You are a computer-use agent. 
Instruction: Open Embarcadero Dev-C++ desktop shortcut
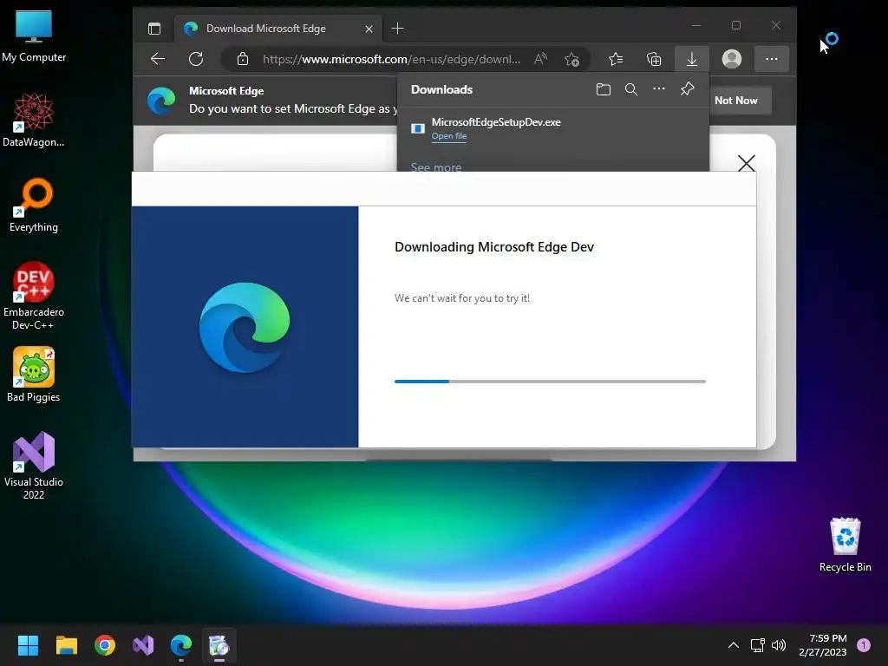(x=34, y=296)
